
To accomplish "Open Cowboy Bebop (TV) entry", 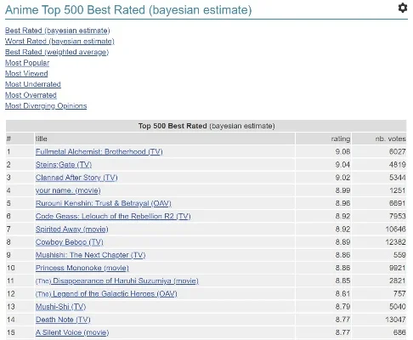I will (x=70, y=242).
